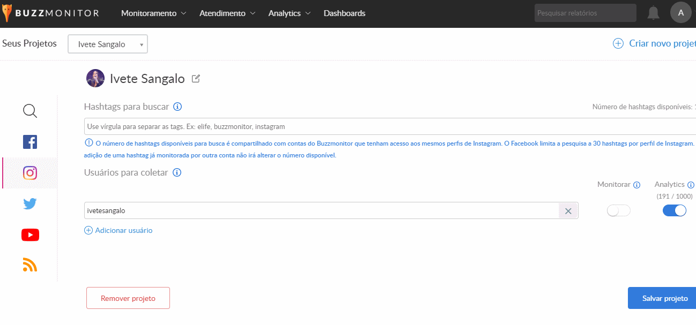Click the notifications bell icon

653,13
